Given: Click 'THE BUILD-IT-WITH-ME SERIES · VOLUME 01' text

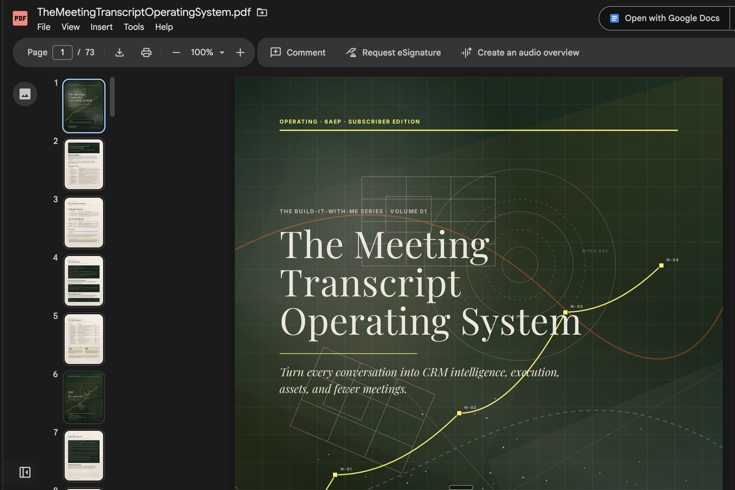Looking at the screenshot, I should 353,211.
